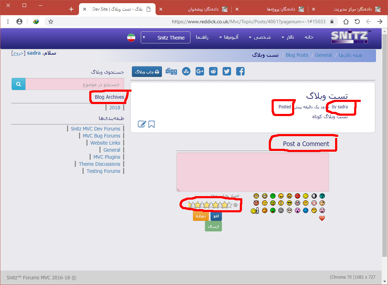The width and height of the screenshot is (388, 285).
Task: Expand the تالار navigation menu
Action: coord(288,37)
